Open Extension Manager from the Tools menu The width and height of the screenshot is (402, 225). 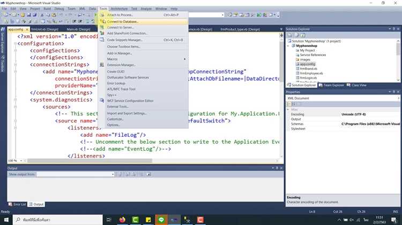tap(143, 65)
